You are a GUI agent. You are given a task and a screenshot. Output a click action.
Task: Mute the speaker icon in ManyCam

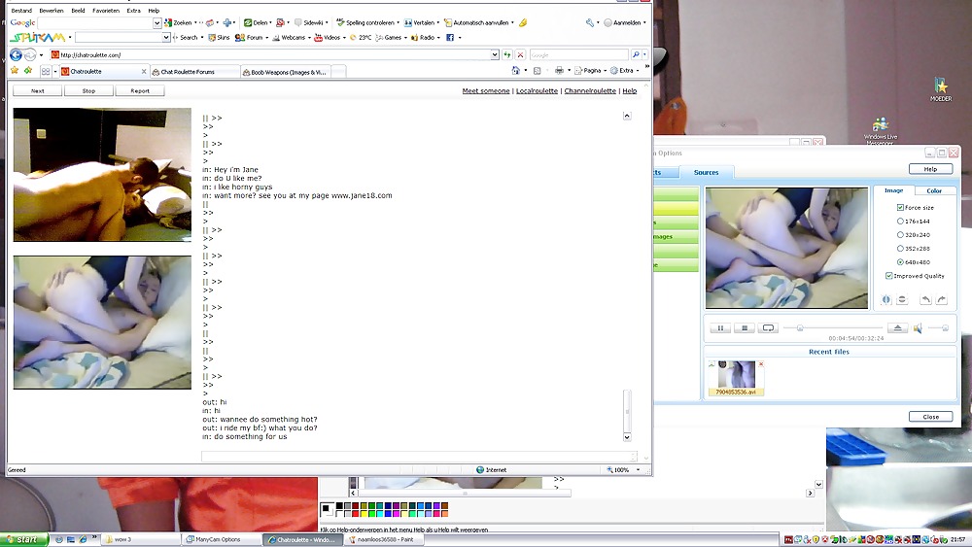pyautogui.click(x=919, y=327)
